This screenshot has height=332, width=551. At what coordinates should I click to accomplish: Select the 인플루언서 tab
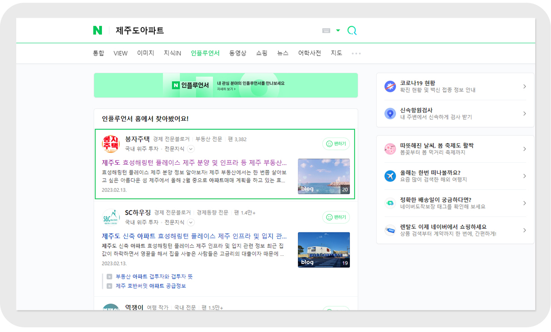tap(205, 53)
